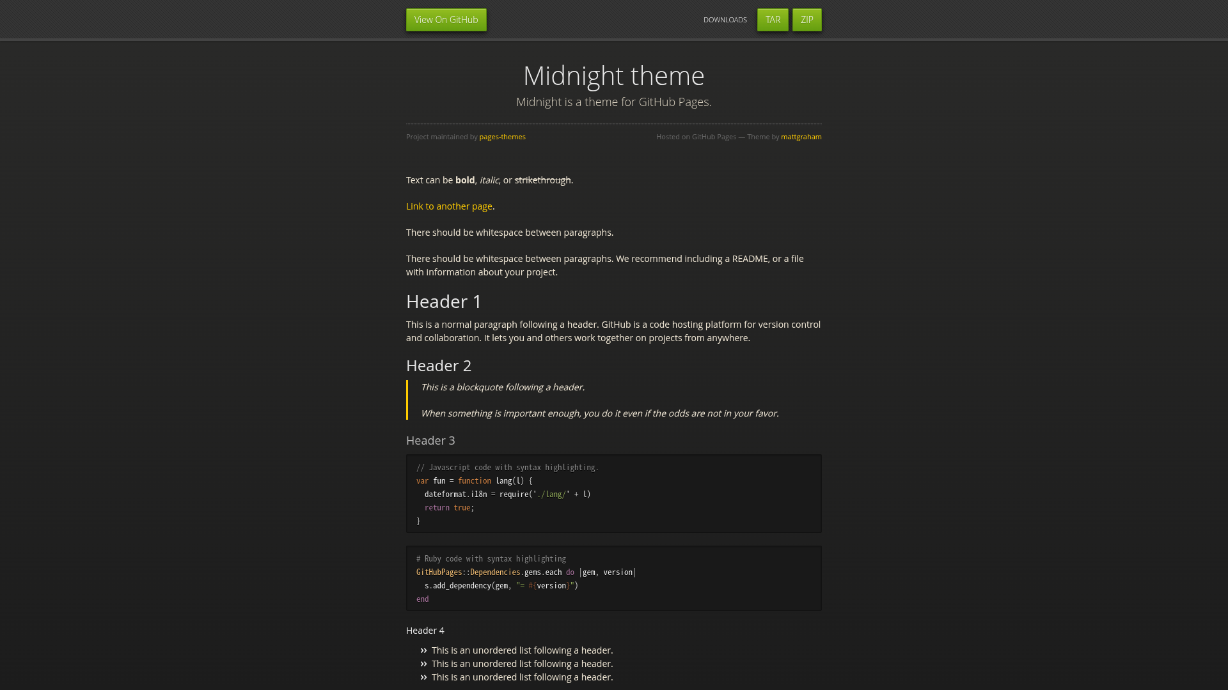Click the Header 1 heading
1228x690 pixels.
tap(443, 302)
